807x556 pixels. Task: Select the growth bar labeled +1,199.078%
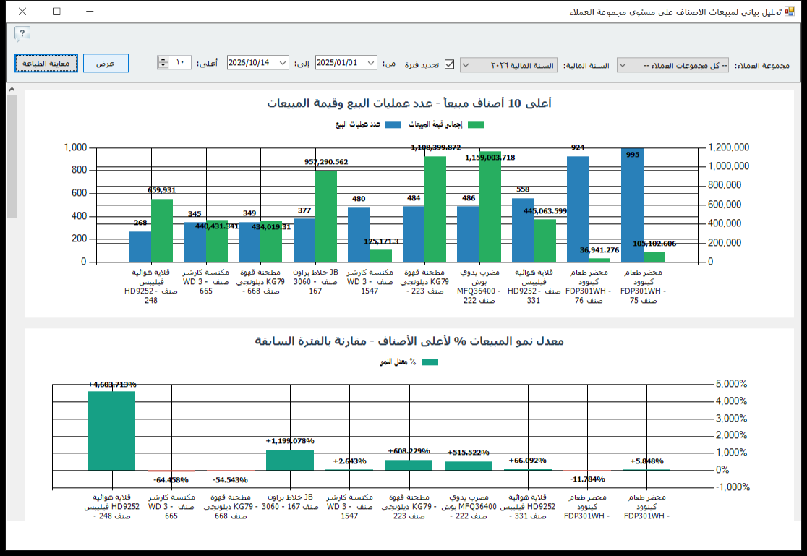click(290, 461)
